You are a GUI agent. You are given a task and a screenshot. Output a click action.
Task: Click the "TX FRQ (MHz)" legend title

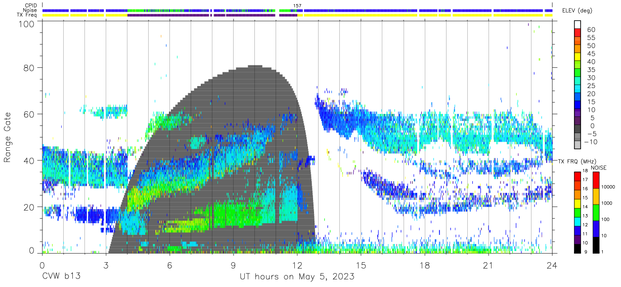[x=578, y=161]
